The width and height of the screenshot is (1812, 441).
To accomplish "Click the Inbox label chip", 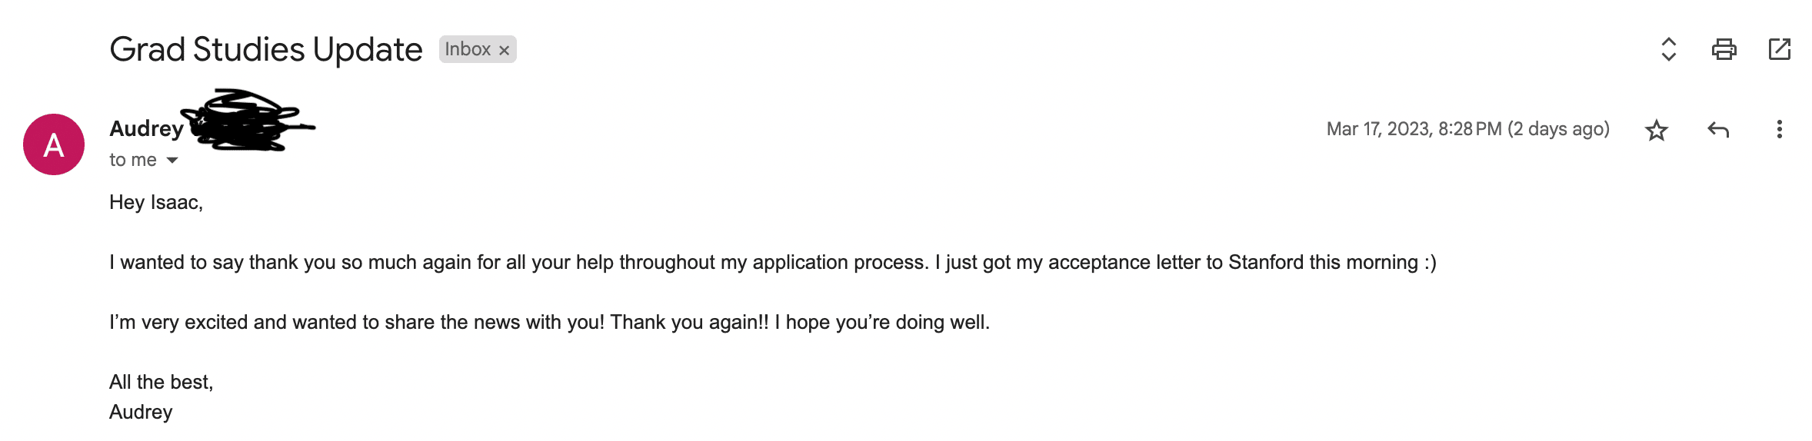I will (x=467, y=49).
